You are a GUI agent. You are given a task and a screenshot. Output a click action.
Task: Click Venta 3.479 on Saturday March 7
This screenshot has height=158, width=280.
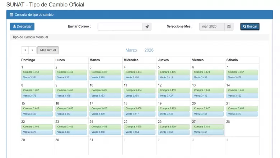click(x=242, y=78)
